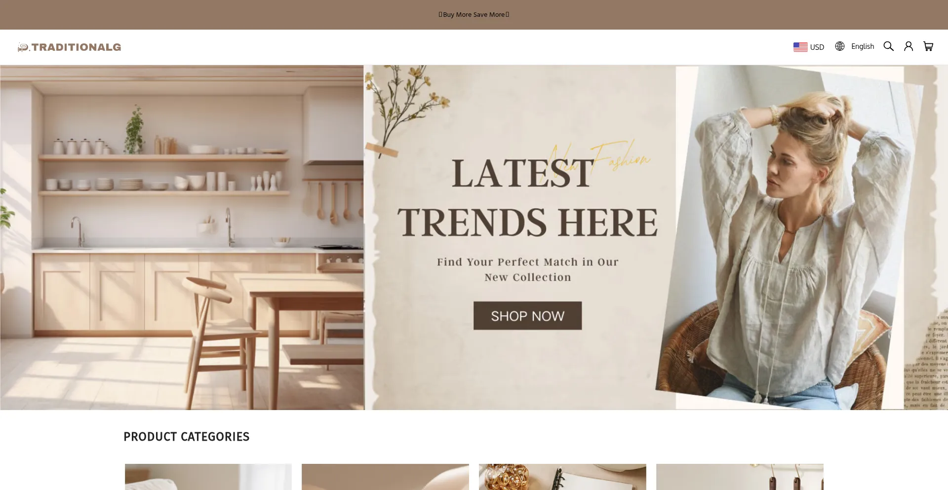The image size is (948, 490).
Task: Go to TRADITIONALG home via logo text
Action: 76,47
